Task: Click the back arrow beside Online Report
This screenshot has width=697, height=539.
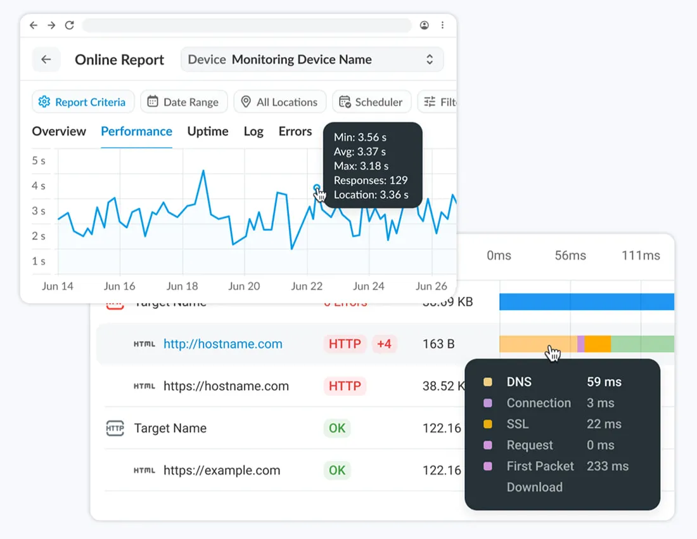Action: pos(46,59)
